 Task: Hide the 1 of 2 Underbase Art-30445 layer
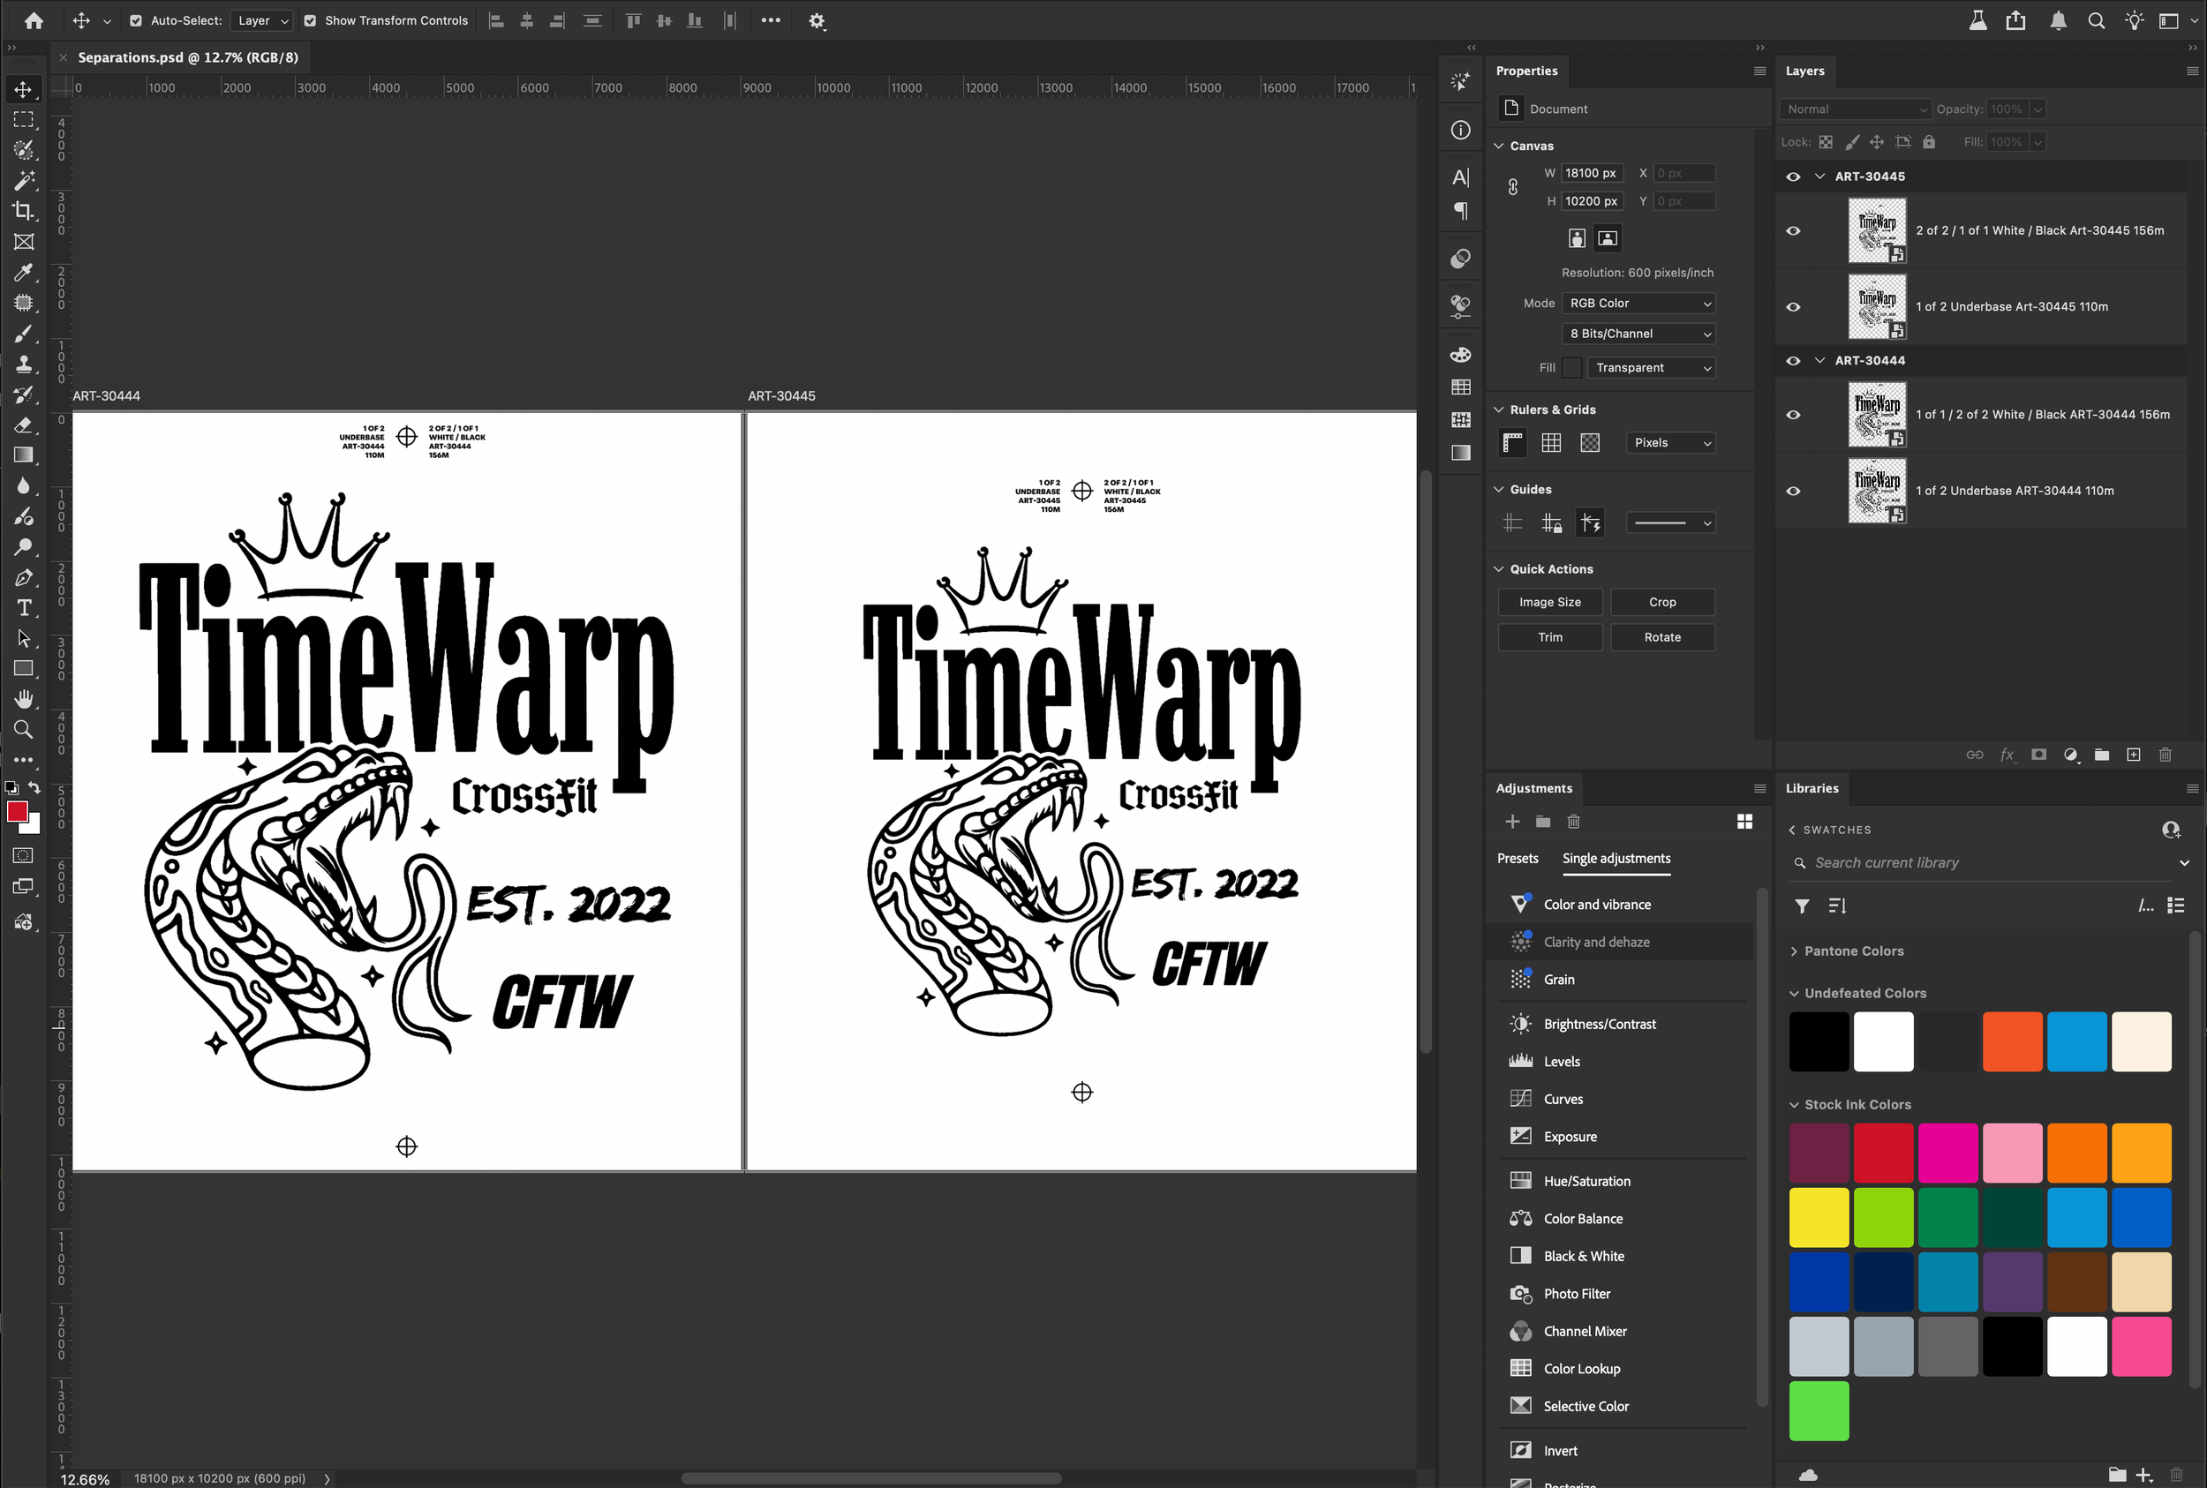coord(1793,306)
